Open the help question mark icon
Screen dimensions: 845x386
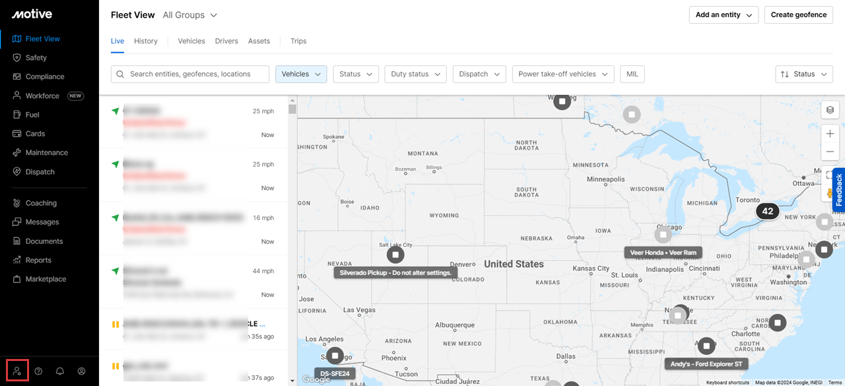(x=38, y=371)
